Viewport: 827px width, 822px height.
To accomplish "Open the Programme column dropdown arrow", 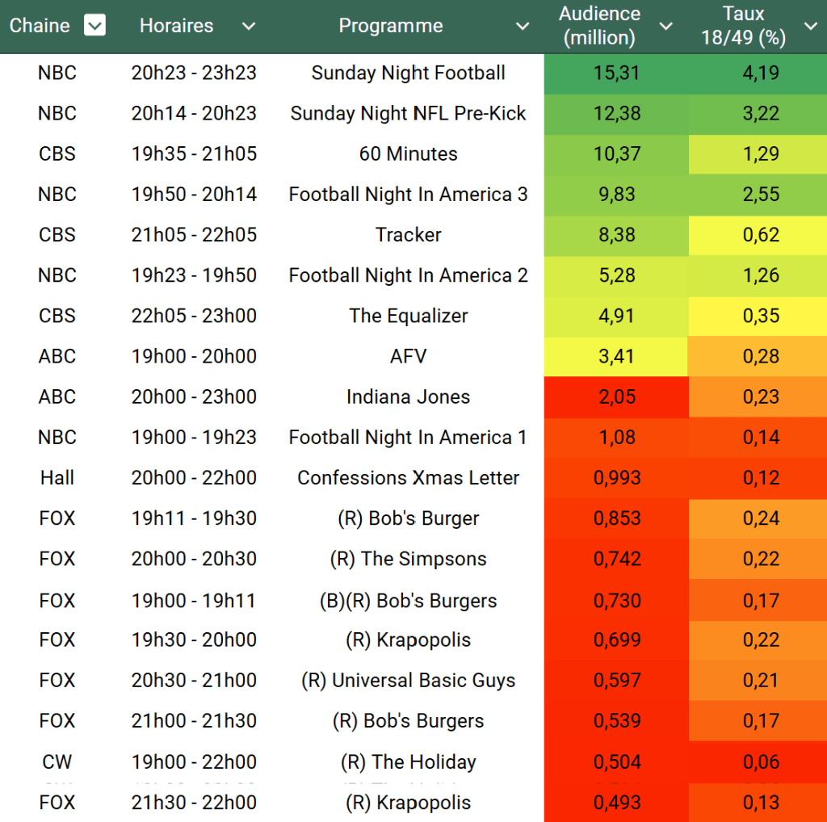I will click(x=523, y=27).
